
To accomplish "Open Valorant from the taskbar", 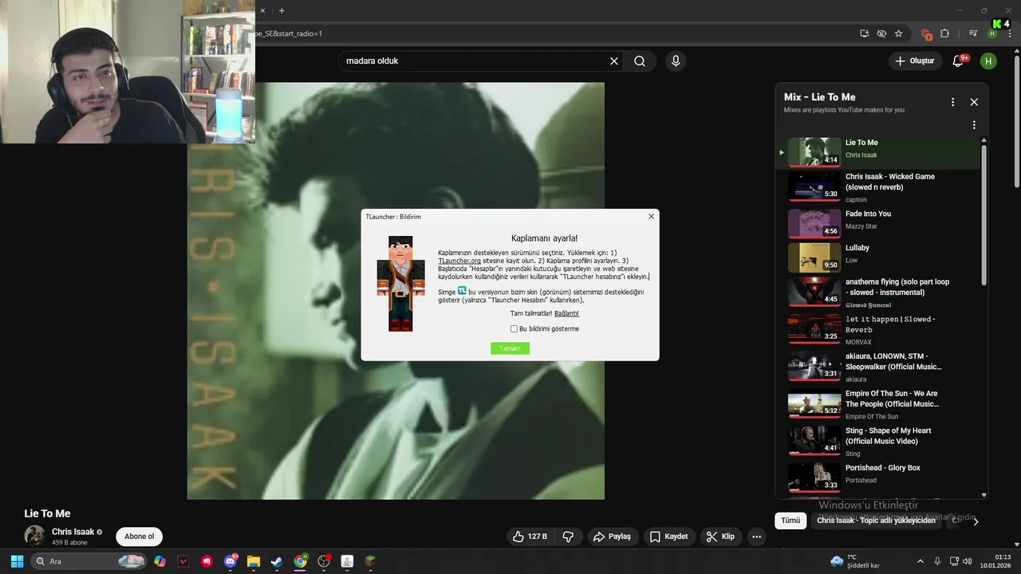I will click(x=183, y=561).
